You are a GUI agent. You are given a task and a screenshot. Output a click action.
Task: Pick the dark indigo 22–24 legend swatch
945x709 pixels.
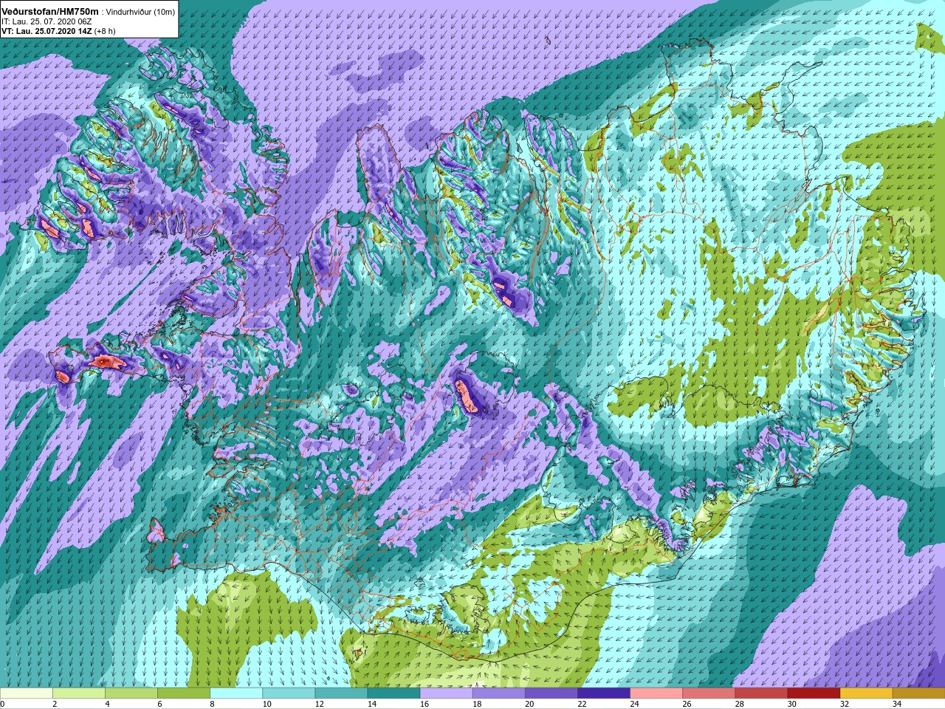603,693
